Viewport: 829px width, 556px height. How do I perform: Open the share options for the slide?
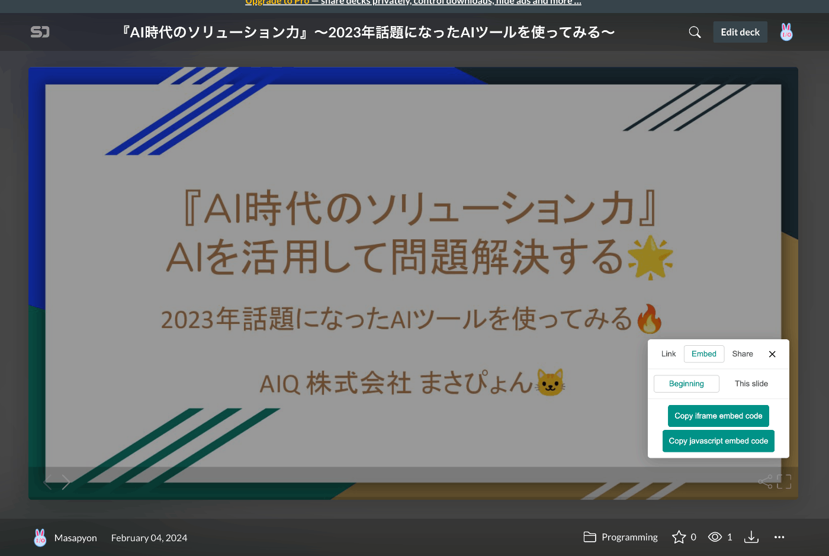pyautogui.click(x=764, y=482)
